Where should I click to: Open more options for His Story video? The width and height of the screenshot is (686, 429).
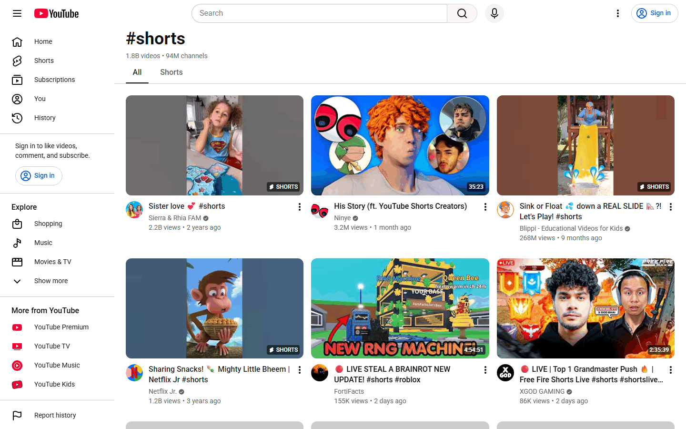pyautogui.click(x=485, y=207)
